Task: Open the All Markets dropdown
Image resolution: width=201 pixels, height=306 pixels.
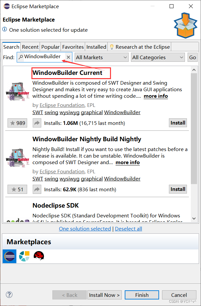Action: [101, 58]
